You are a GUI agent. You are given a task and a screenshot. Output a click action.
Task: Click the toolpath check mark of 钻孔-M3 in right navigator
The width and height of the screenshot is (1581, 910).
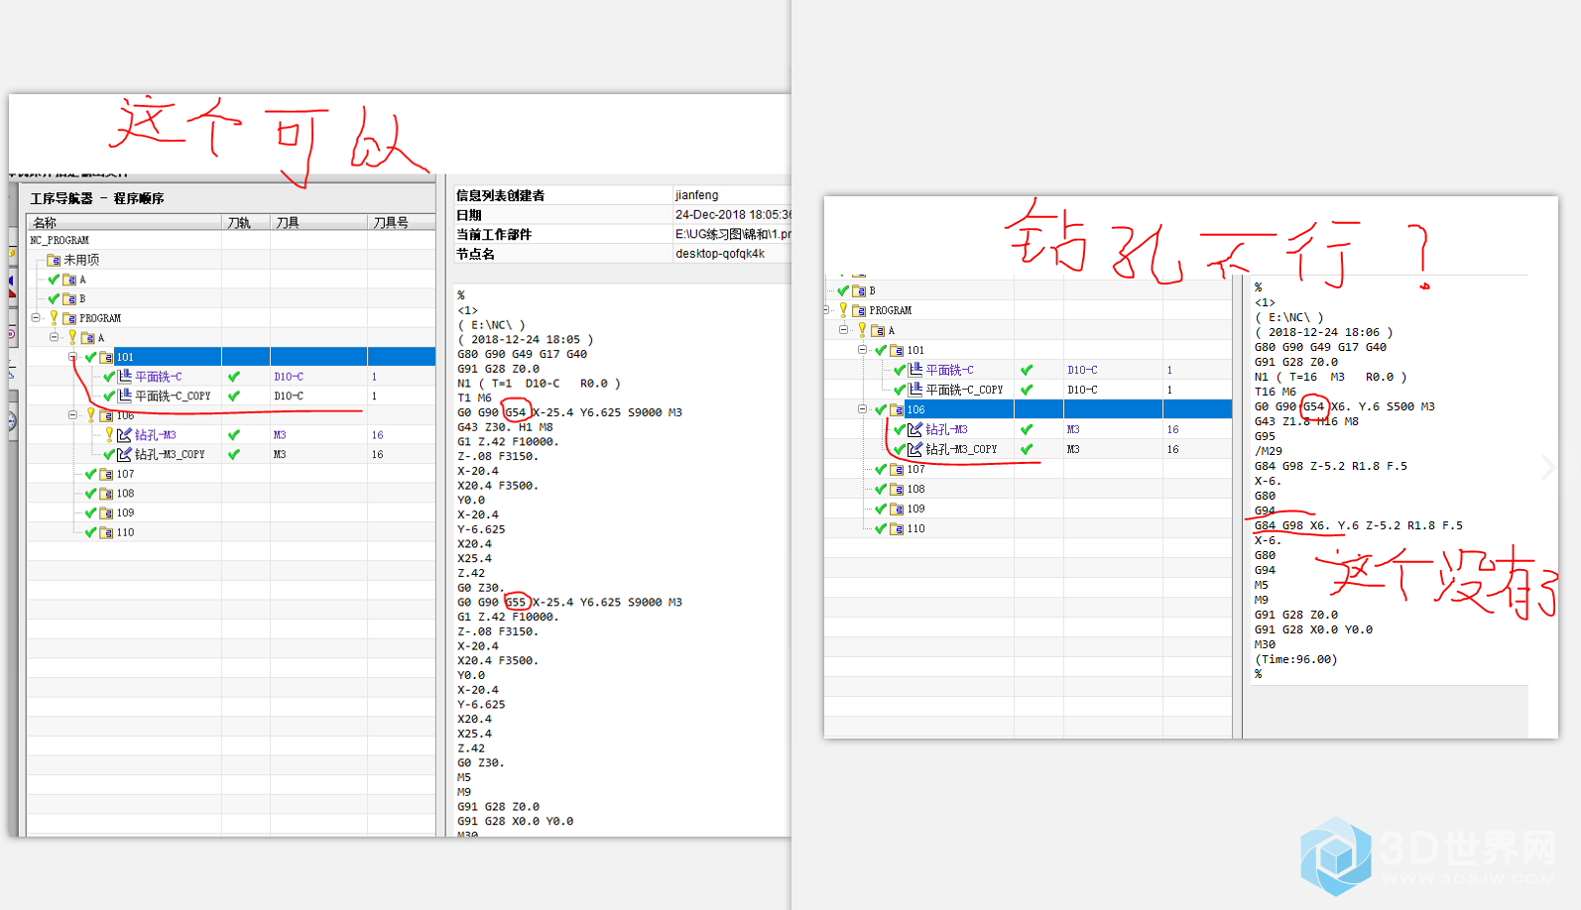click(1027, 429)
